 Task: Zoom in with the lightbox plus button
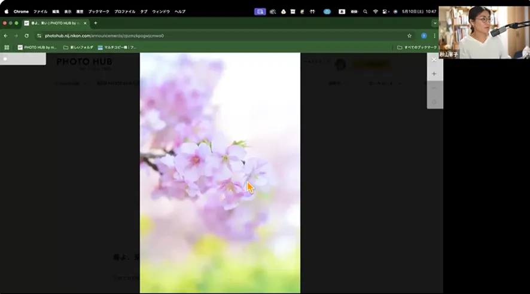pyautogui.click(x=434, y=74)
